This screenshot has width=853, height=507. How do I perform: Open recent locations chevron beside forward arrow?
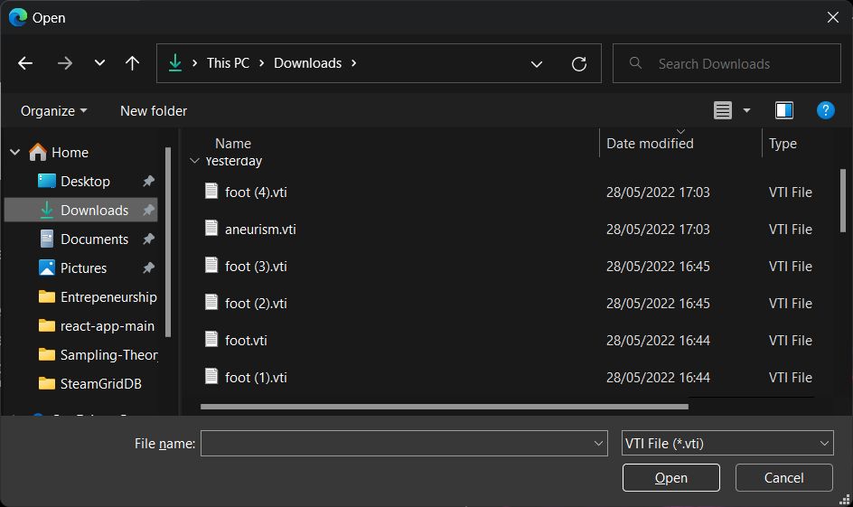[99, 63]
